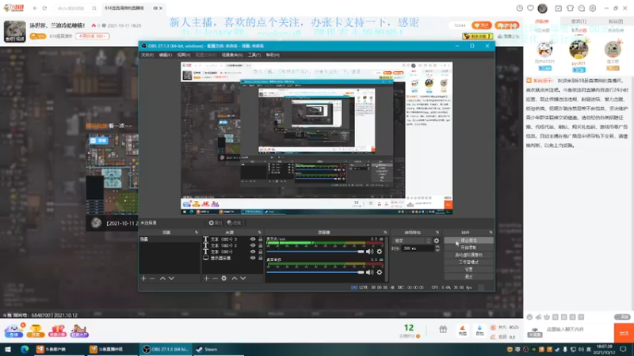Pop out the Controls dock panel
Screen dimensions: 634x356
pyautogui.click(x=491, y=233)
